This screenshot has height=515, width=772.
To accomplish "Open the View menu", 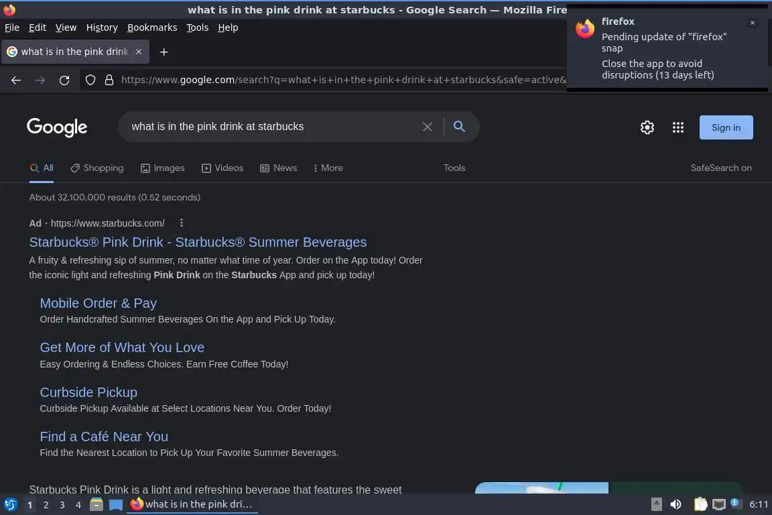I will [66, 27].
